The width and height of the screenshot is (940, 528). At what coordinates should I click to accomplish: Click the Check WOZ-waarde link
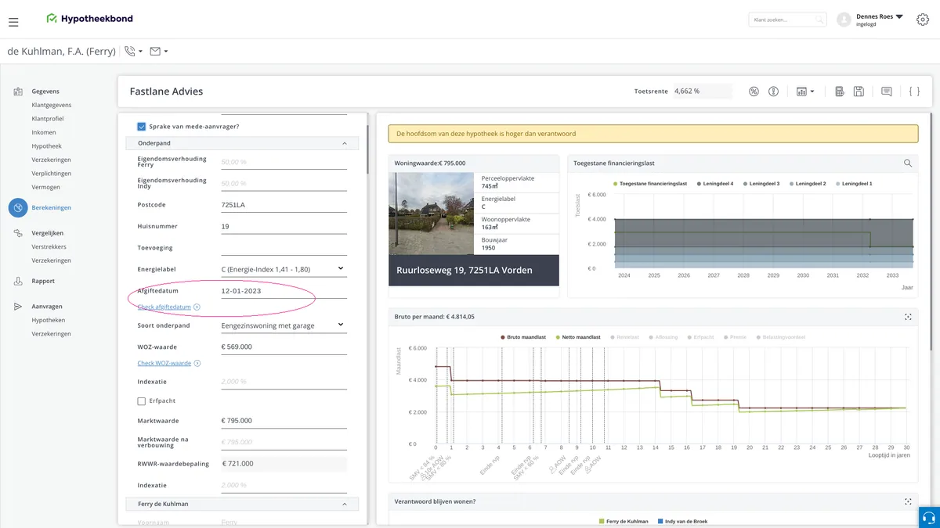click(164, 364)
